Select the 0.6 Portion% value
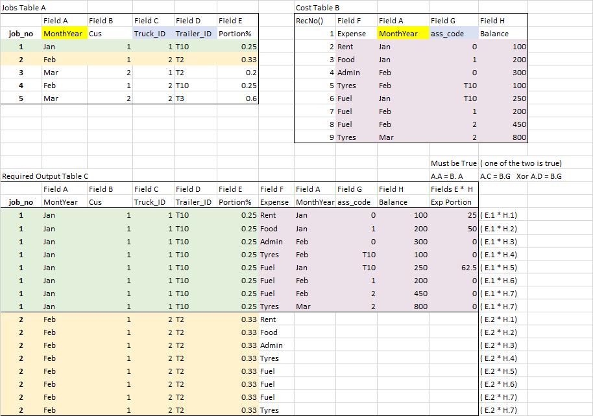The width and height of the screenshot is (593, 416). (248, 98)
